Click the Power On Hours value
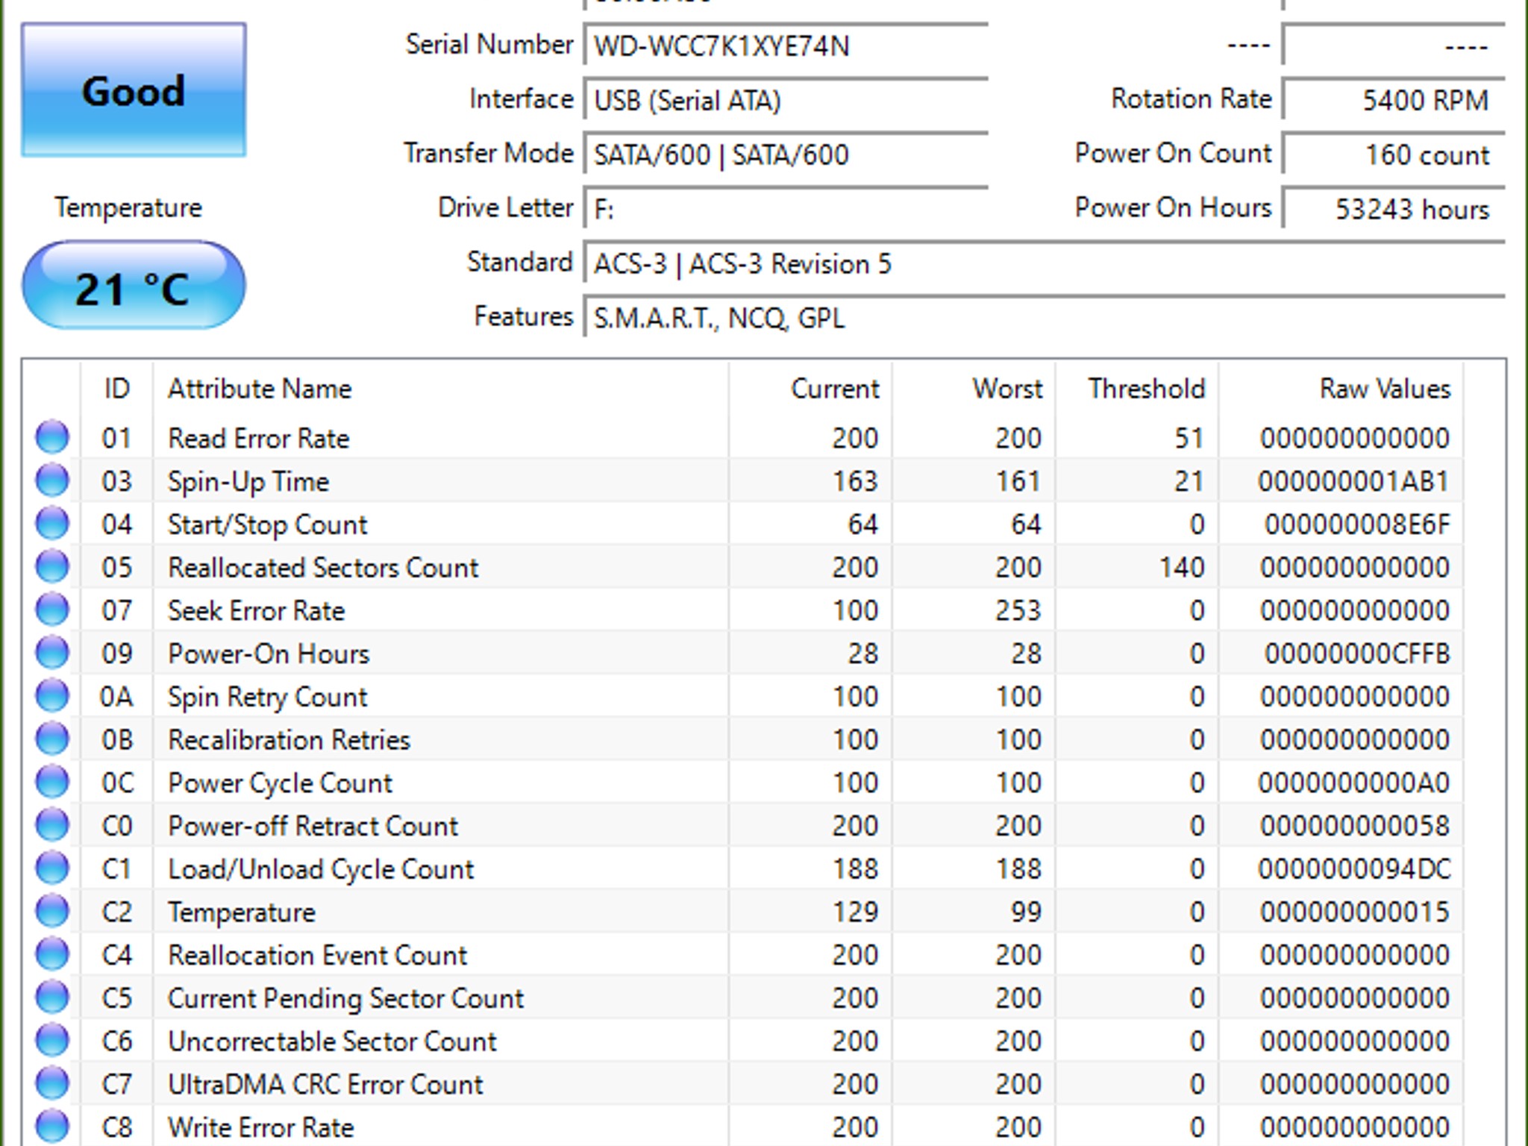1528x1146 pixels. coord(1394,209)
